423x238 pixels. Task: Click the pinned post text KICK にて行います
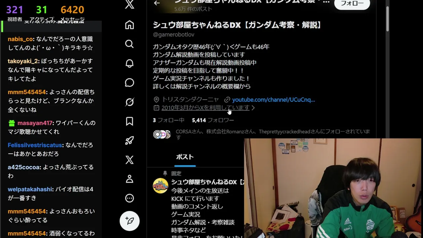point(195,198)
